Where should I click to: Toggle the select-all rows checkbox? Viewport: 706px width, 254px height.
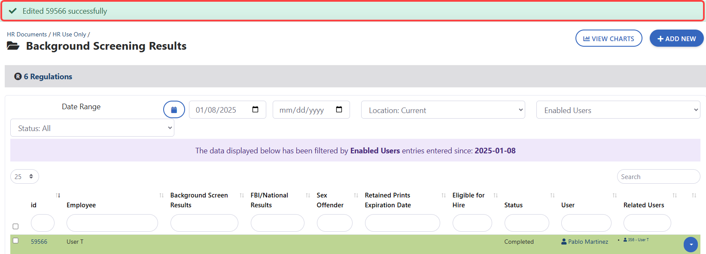pyautogui.click(x=15, y=226)
